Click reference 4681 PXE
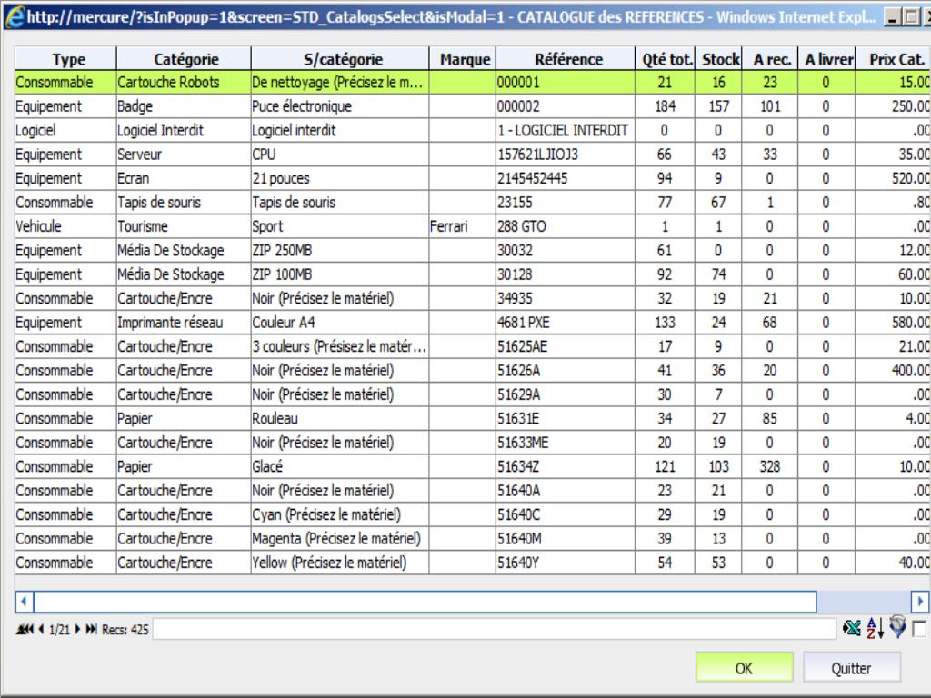 pyautogui.click(x=566, y=323)
